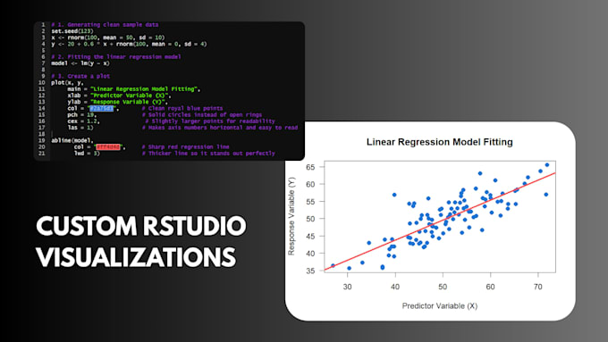Click the 'y <- 20 + 0.6 * x' code line
Screen dimensions: 608x342
(129, 44)
